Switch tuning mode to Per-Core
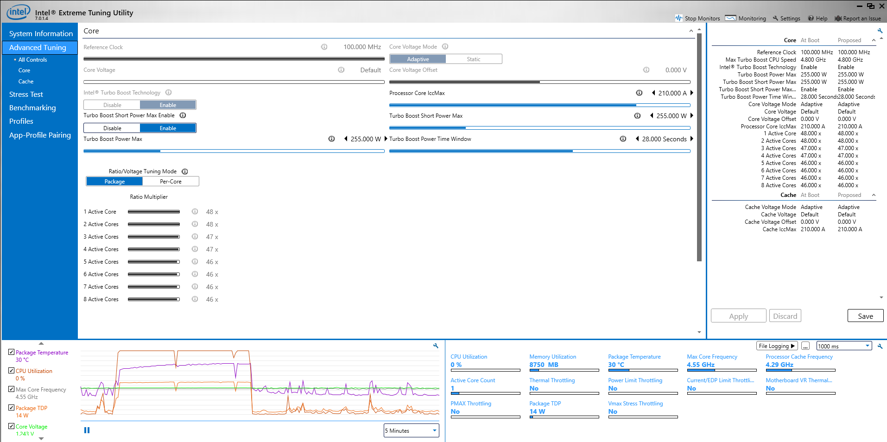This screenshot has width=887, height=442. click(x=171, y=182)
